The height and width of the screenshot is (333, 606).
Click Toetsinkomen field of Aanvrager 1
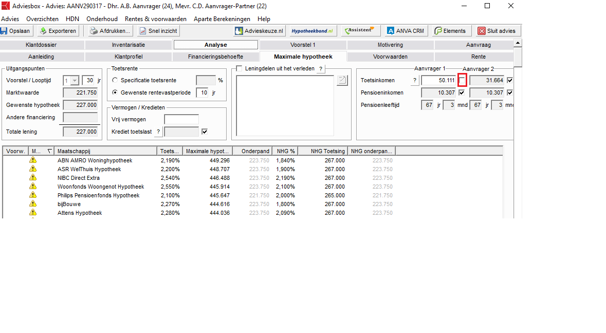click(x=438, y=80)
